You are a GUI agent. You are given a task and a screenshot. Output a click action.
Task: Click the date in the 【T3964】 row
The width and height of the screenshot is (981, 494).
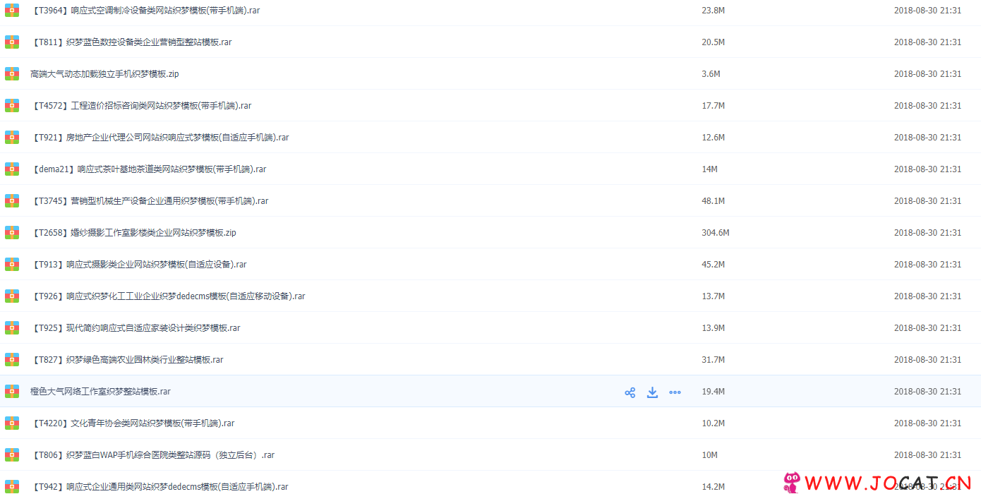927,11
